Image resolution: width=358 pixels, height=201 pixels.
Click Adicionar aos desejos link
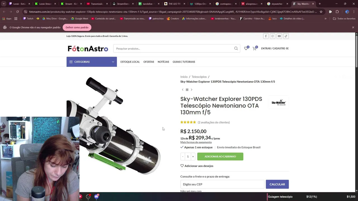coord(197,166)
